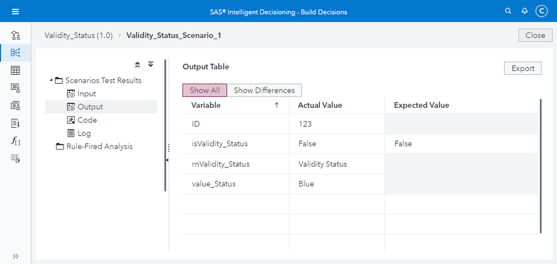Select Code in the results tree
The width and height of the screenshot is (557, 264).
(87, 120)
